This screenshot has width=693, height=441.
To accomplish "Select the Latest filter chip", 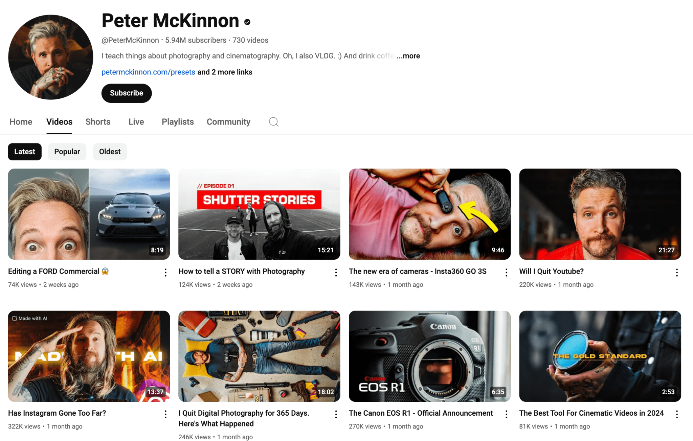I will pyautogui.click(x=24, y=152).
